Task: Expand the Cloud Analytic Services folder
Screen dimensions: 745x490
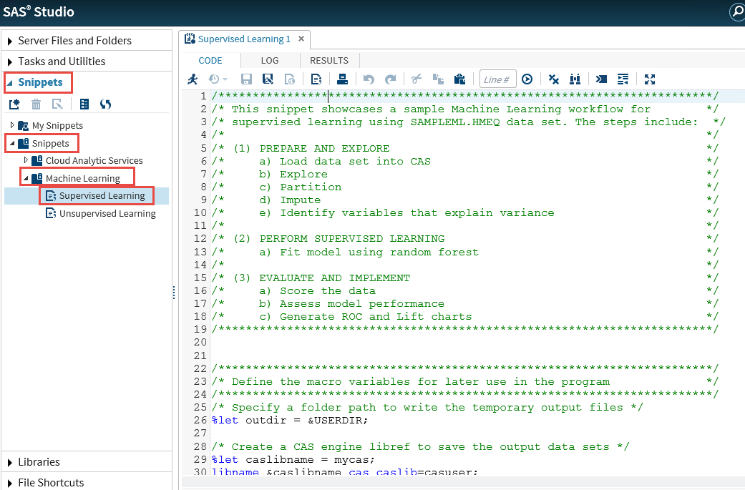Action: coord(26,160)
